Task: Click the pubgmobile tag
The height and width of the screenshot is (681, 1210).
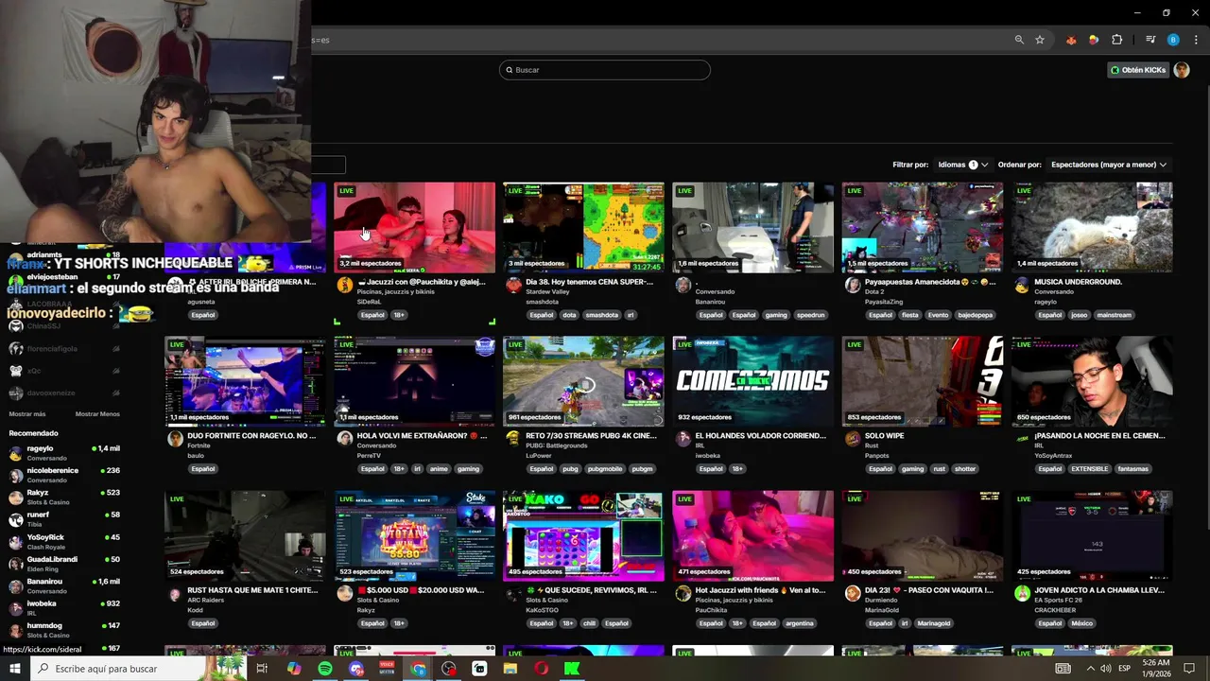Action: (x=605, y=469)
